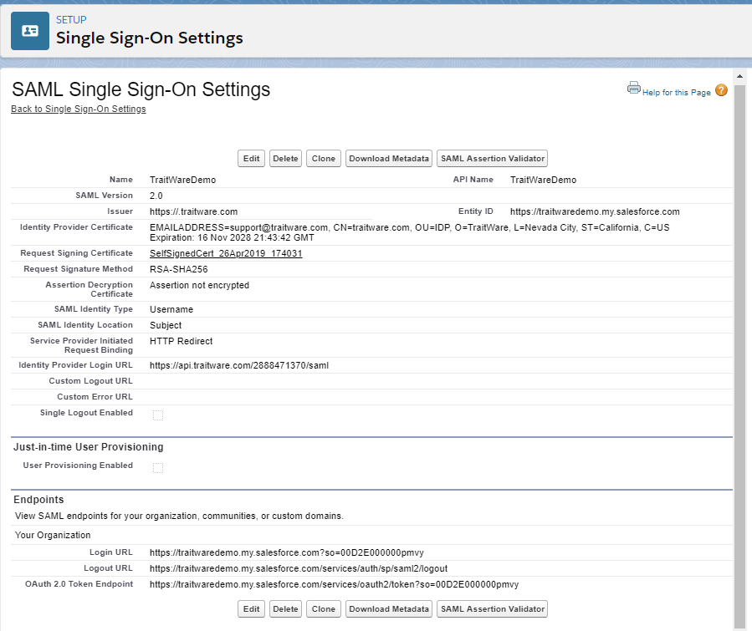The height and width of the screenshot is (631, 752).
Task: Click the Expiration: 16 Nov 2028 text
Action: coord(232,237)
